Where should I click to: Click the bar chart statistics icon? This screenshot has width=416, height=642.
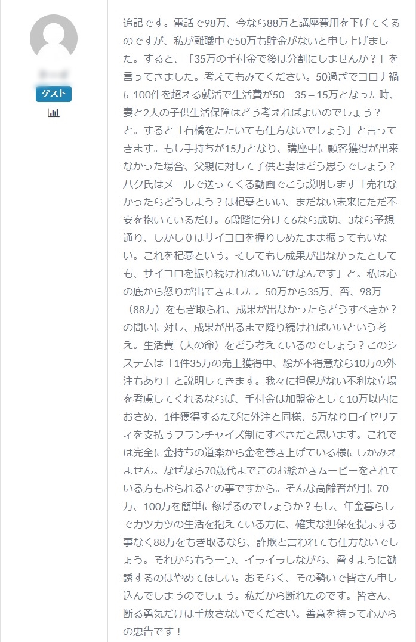[x=54, y=112]
